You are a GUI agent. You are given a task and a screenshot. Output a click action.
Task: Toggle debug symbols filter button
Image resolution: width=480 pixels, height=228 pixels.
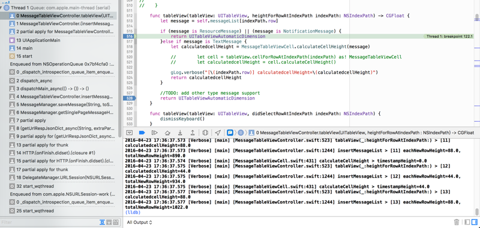(x=109, y=223)
